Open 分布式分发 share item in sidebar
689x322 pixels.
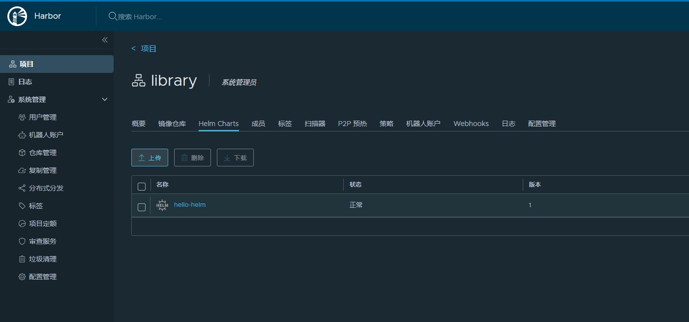[x=46, y=188]
